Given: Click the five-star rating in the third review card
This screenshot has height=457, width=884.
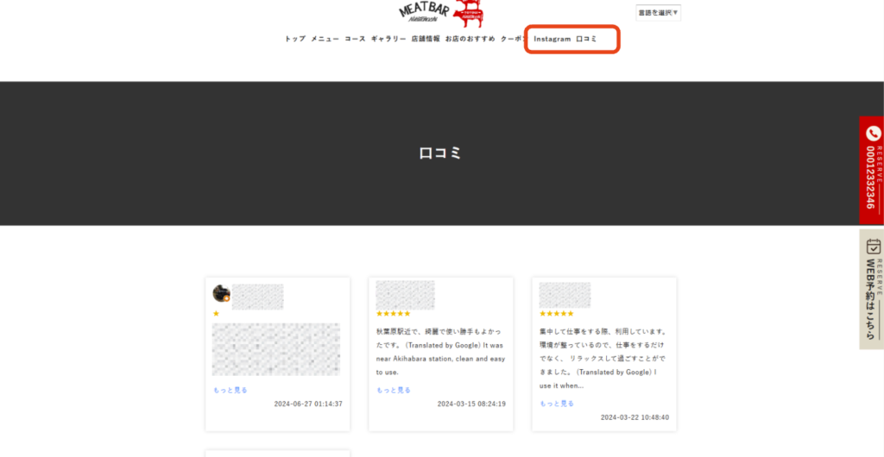Looking at the screenshot, I should pyautogui.click(x=556, y=314).
